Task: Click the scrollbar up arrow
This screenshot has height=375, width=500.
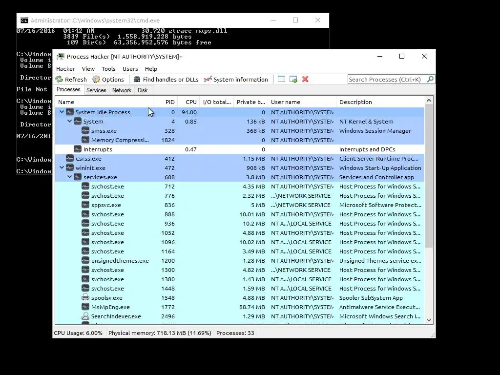Action: [x=429, y=101]
